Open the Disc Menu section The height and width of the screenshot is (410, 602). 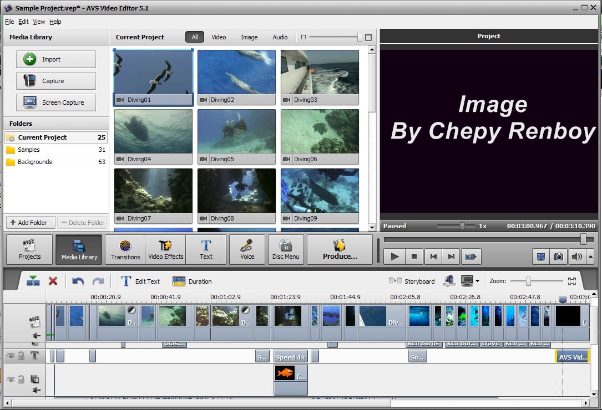tap(286, 250)
